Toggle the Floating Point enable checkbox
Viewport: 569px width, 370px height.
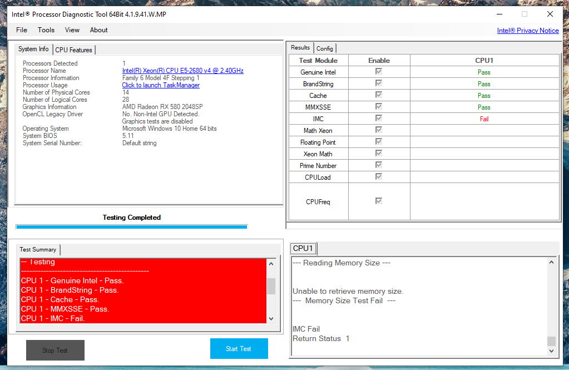(378, 141)
